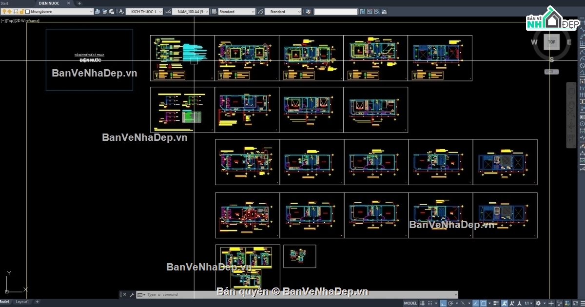585x307 pixels.
Task: Open status bar customization menu icon
Action: (583, 303)
